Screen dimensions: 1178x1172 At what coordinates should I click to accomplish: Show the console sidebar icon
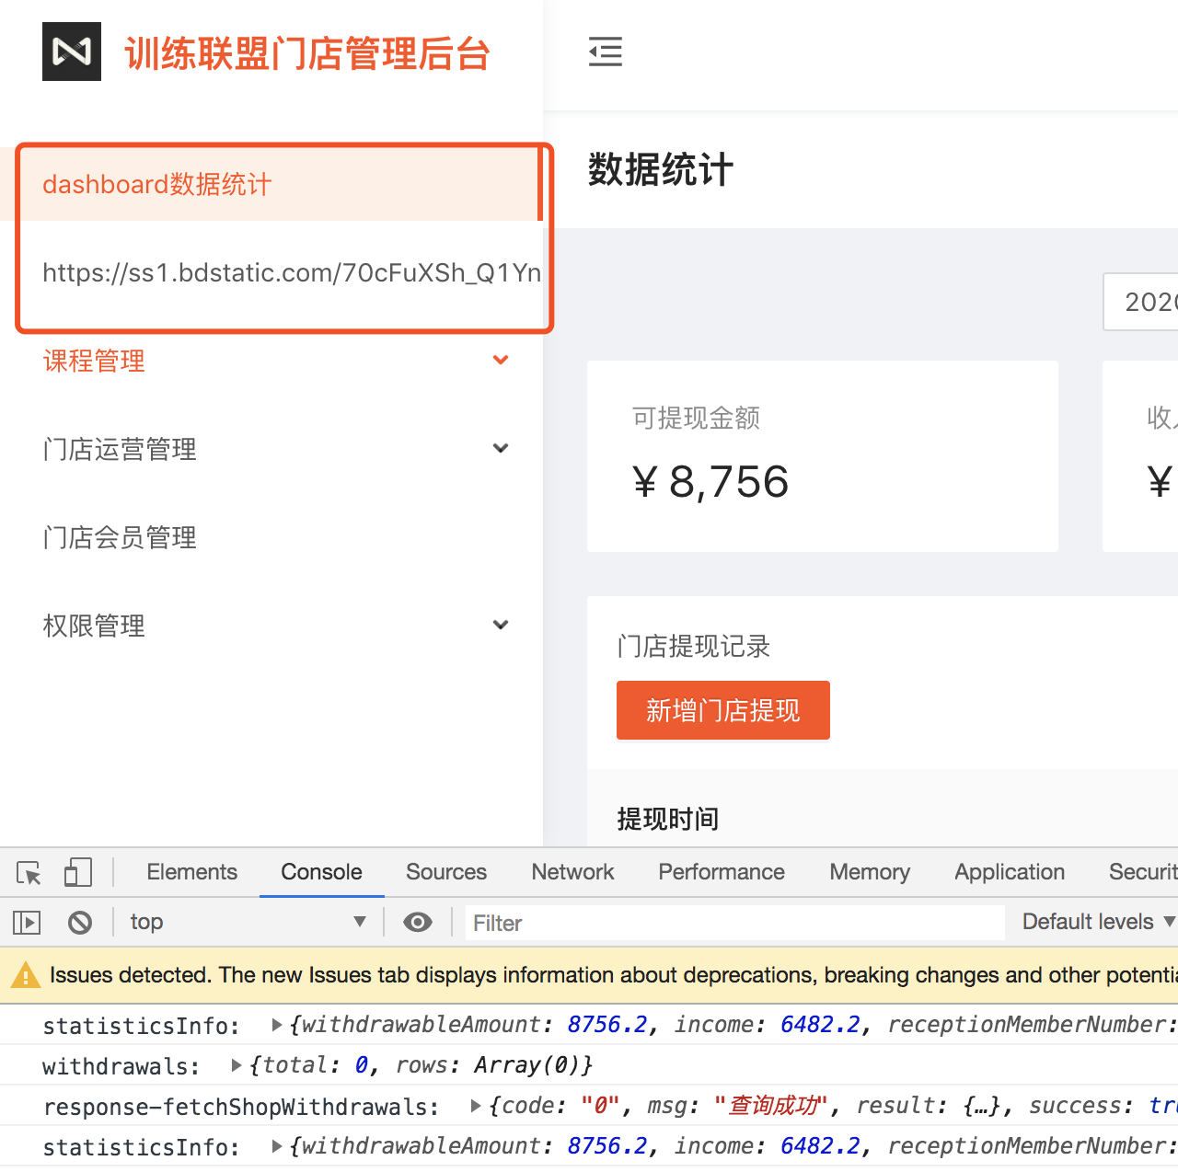27,922
